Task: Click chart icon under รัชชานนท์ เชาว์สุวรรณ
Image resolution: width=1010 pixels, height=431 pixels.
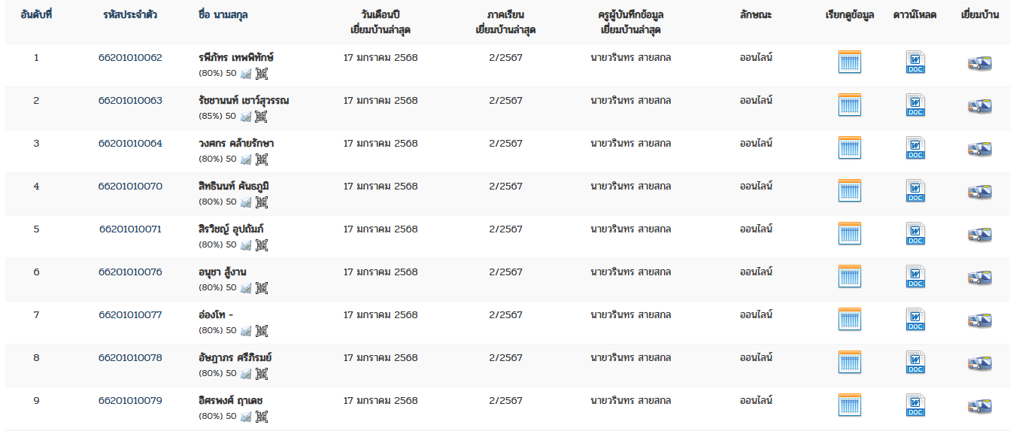Action: [x=246, y=117]
